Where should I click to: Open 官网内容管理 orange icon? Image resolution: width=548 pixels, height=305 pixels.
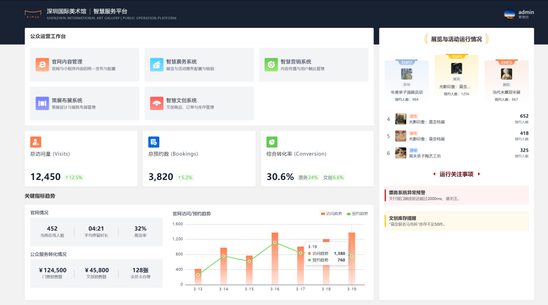coord(42,64)
